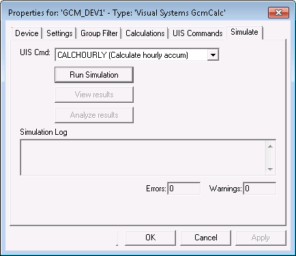Select the Simulate tab

pyautogui.click(x=244, y=32)
